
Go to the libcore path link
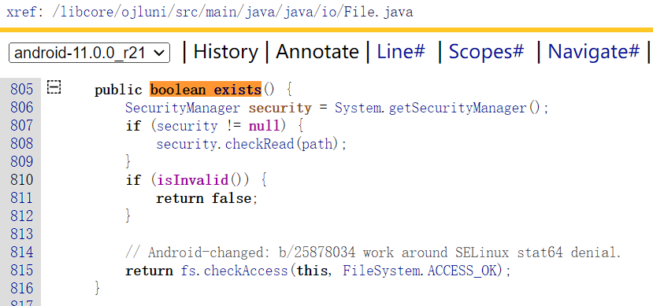click(87, 12)
